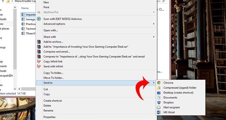The height and width of the screenshot is (120, 226).
Task: Click WinRAR icon beside Compress and email
Action: pyautogui.click(x=39, y=51)
